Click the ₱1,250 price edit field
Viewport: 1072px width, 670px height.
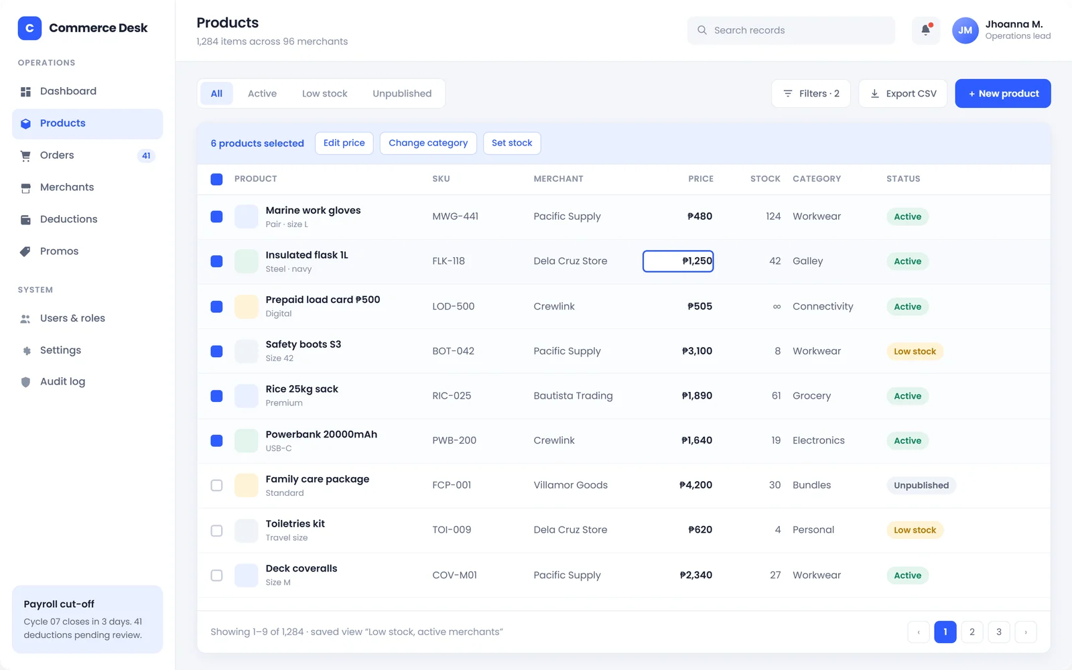pyautogui.click(x=678, y=261)
